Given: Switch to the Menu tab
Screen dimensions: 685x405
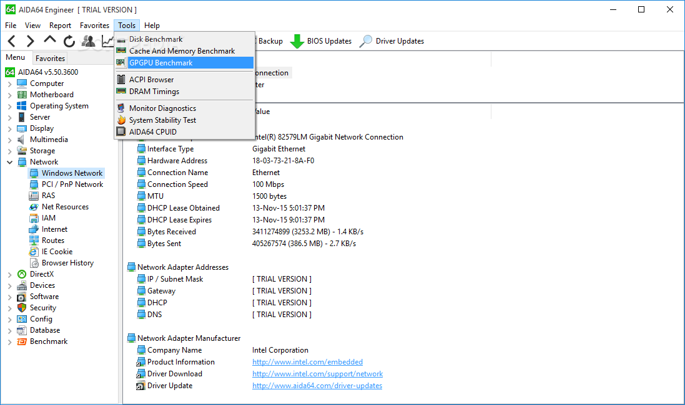Looking at the screenshot, I should pyautogui.click(x=15, y=57).
